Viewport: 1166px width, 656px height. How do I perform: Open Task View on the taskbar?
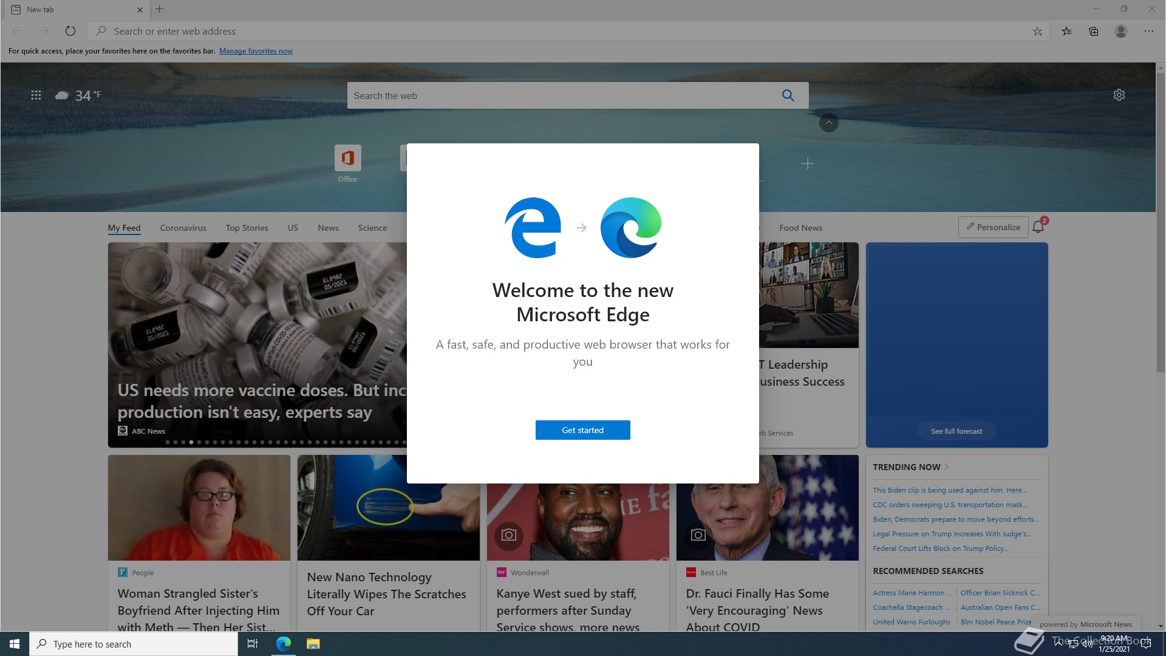253,644
